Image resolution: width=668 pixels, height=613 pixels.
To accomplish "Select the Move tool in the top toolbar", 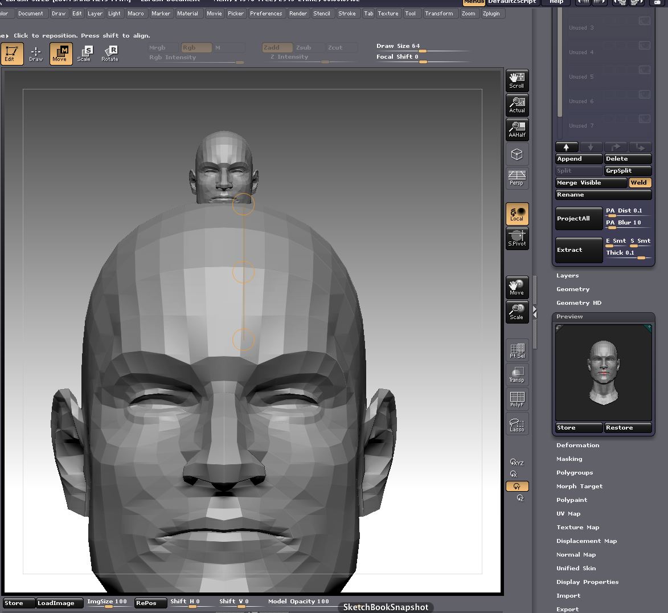I will [x=60, y=54].
